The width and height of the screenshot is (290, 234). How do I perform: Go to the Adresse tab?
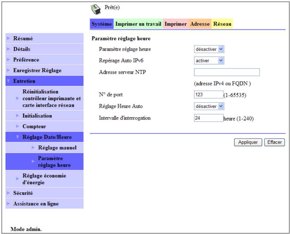(200, 24)
